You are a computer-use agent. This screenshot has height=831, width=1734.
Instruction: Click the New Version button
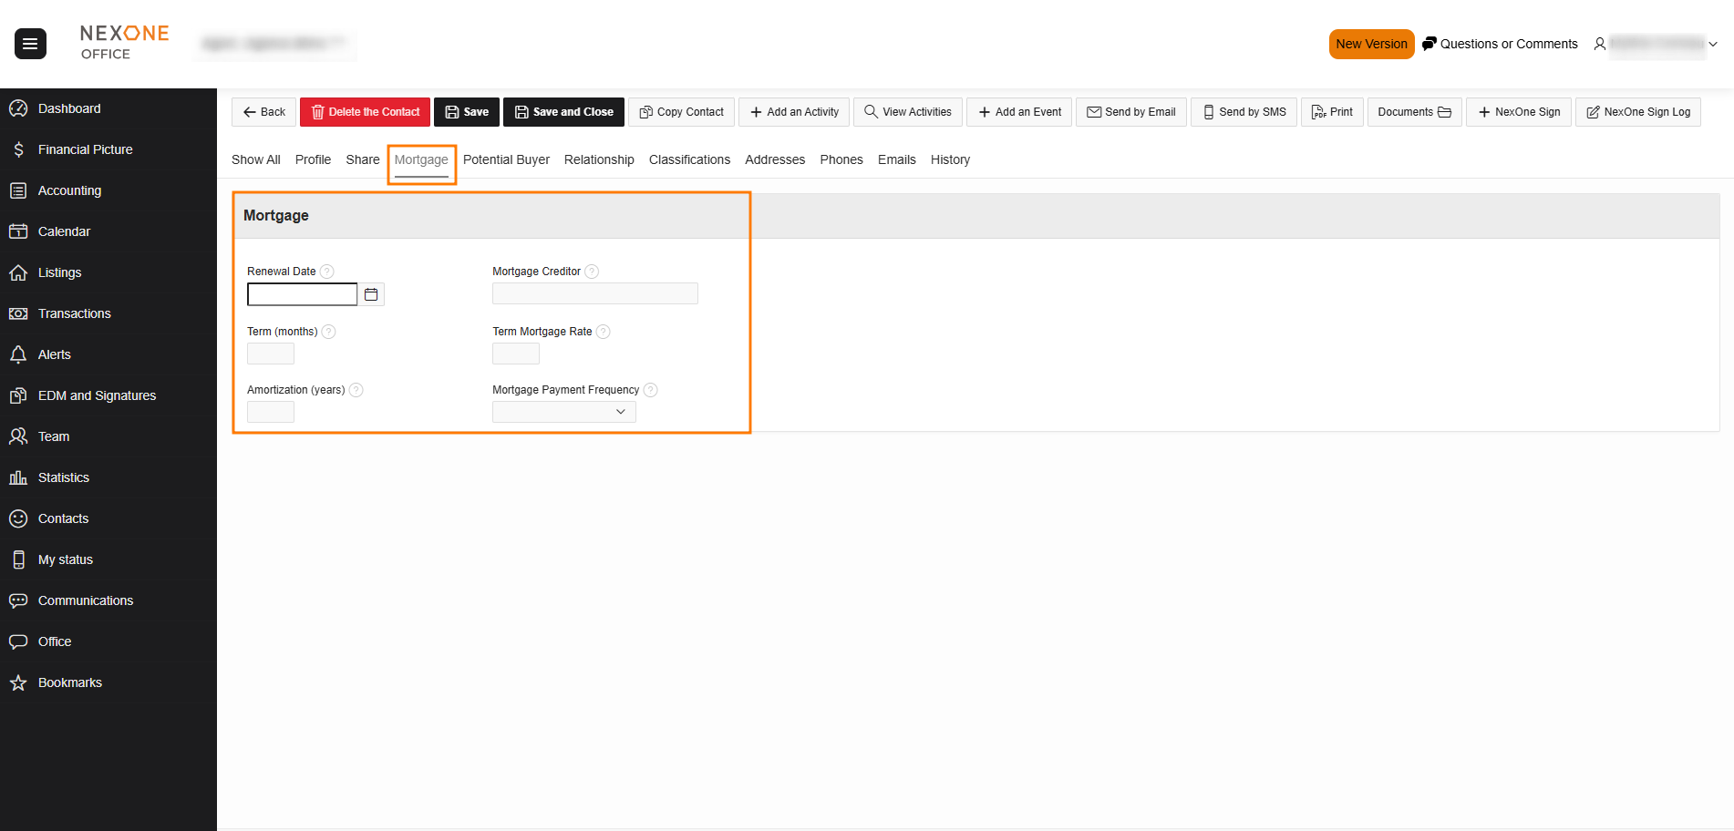click(x=1371, y=44)
